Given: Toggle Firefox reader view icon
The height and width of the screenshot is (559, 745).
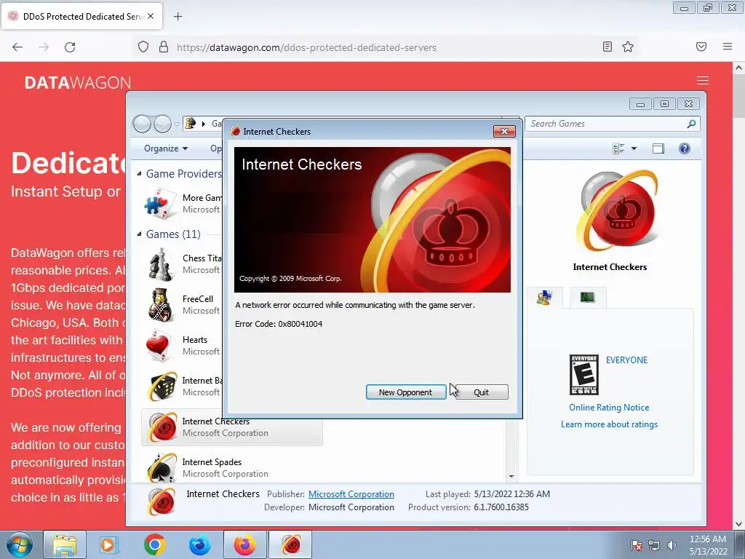Looking at the screenshot, I should click(x=607, y=47).
